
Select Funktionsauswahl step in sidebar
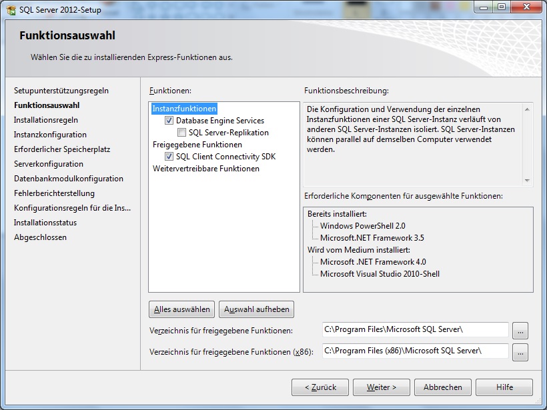[47, 105]
